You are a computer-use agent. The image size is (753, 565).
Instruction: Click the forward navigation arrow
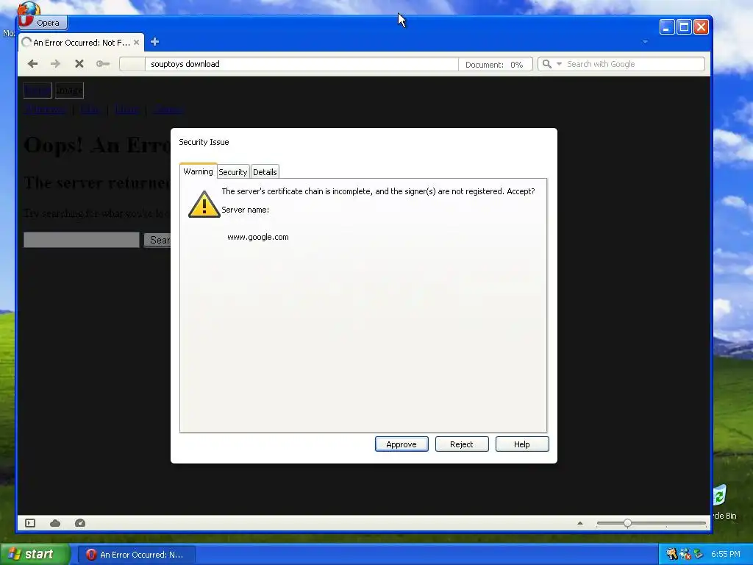tap(55, 64)
